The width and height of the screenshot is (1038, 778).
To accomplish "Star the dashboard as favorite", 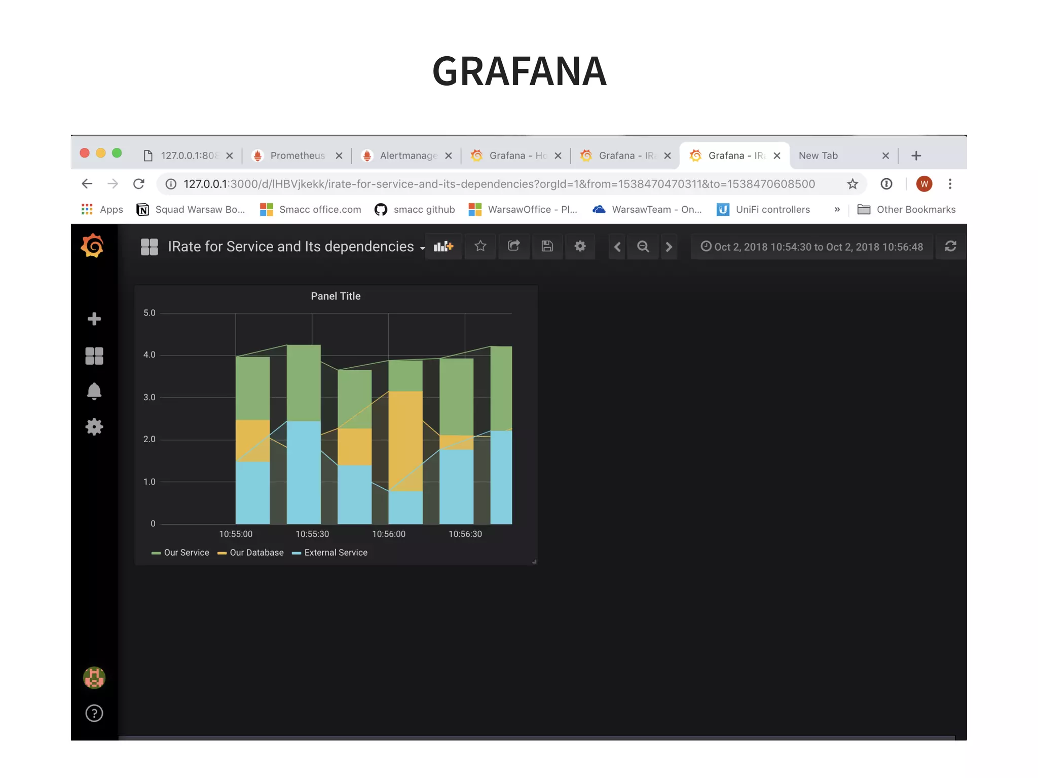I will click(x=480, y=247).
